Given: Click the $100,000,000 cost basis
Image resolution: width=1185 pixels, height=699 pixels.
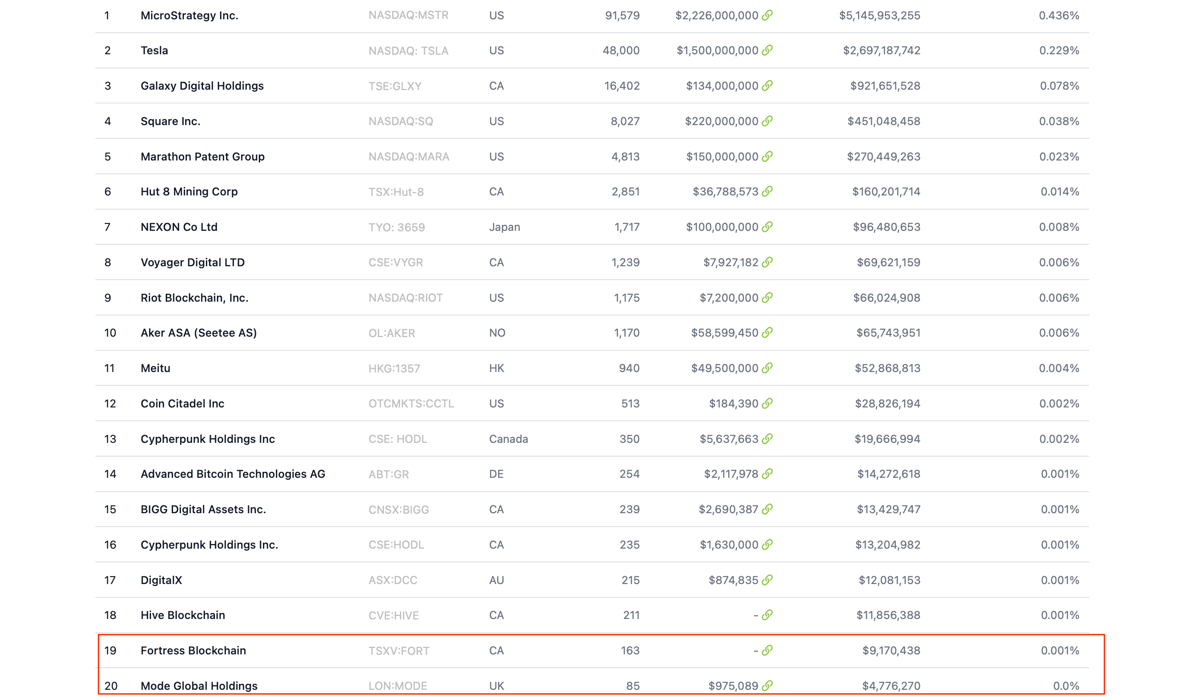Looking at the screenshot, I should click(x=722, y=227).
